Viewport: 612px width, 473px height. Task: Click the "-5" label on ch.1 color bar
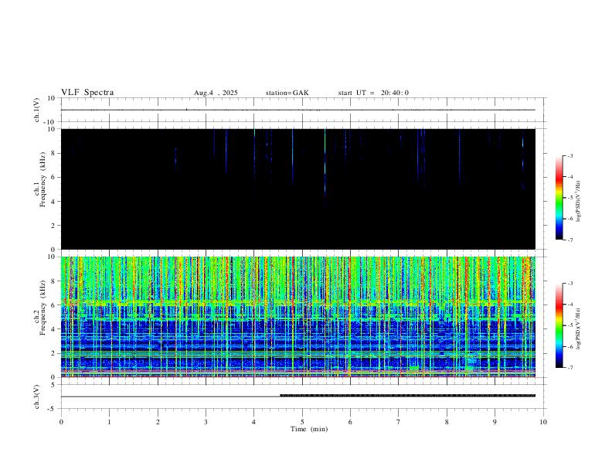570,198
